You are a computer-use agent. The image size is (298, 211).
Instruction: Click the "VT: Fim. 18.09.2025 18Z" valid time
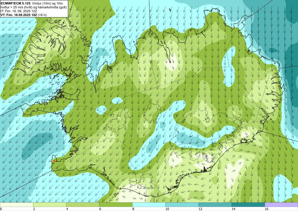[x=19, y=15]
